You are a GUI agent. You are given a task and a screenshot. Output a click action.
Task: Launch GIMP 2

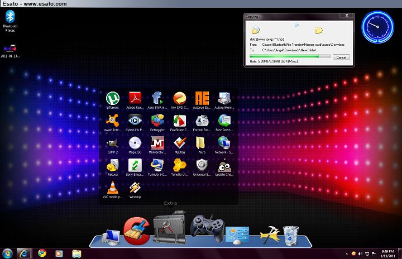(x=113, y=143)
